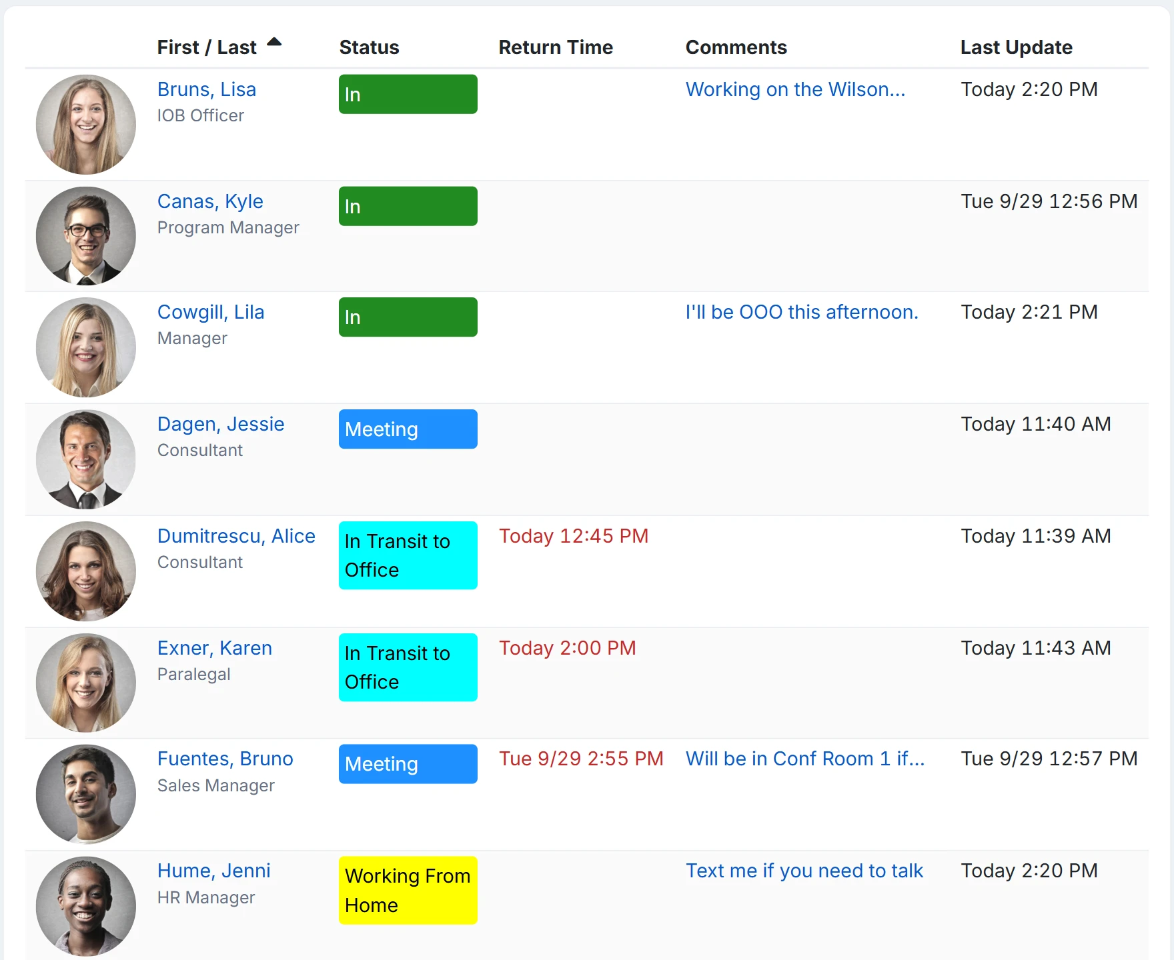This screenshot has width=1174, height=960.
Task: Open 'Text me if you need to talk' comment
Action: click(804, 871)
